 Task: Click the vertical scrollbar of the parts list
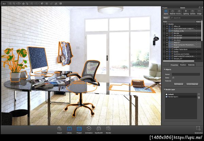click(x=202, y=31)
